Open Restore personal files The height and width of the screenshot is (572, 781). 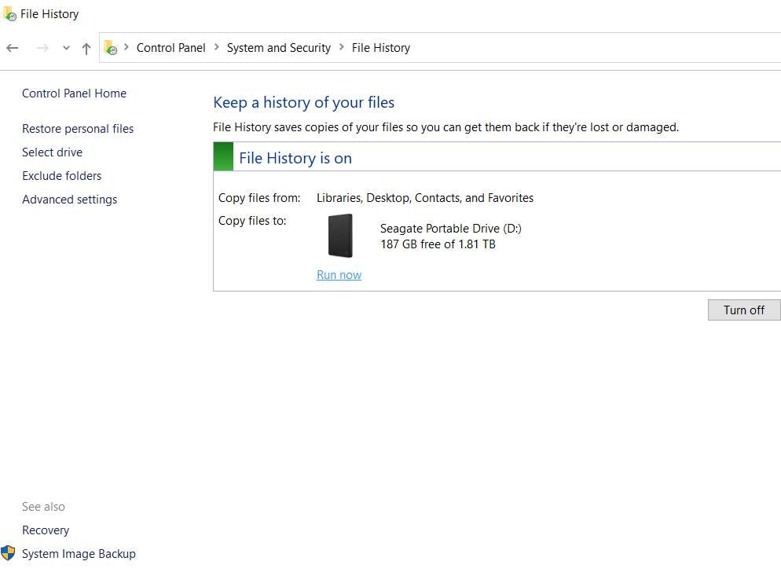point(78,129)
